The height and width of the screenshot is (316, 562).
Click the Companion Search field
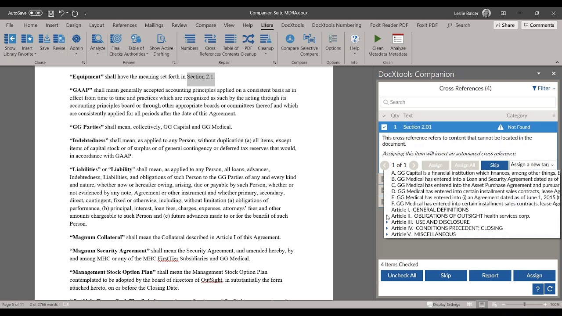[468, 102]
